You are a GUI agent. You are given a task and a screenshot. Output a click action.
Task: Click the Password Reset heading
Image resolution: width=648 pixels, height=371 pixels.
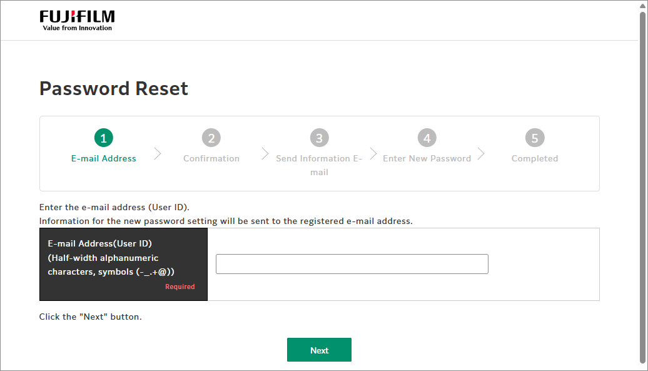click(114, 88)
